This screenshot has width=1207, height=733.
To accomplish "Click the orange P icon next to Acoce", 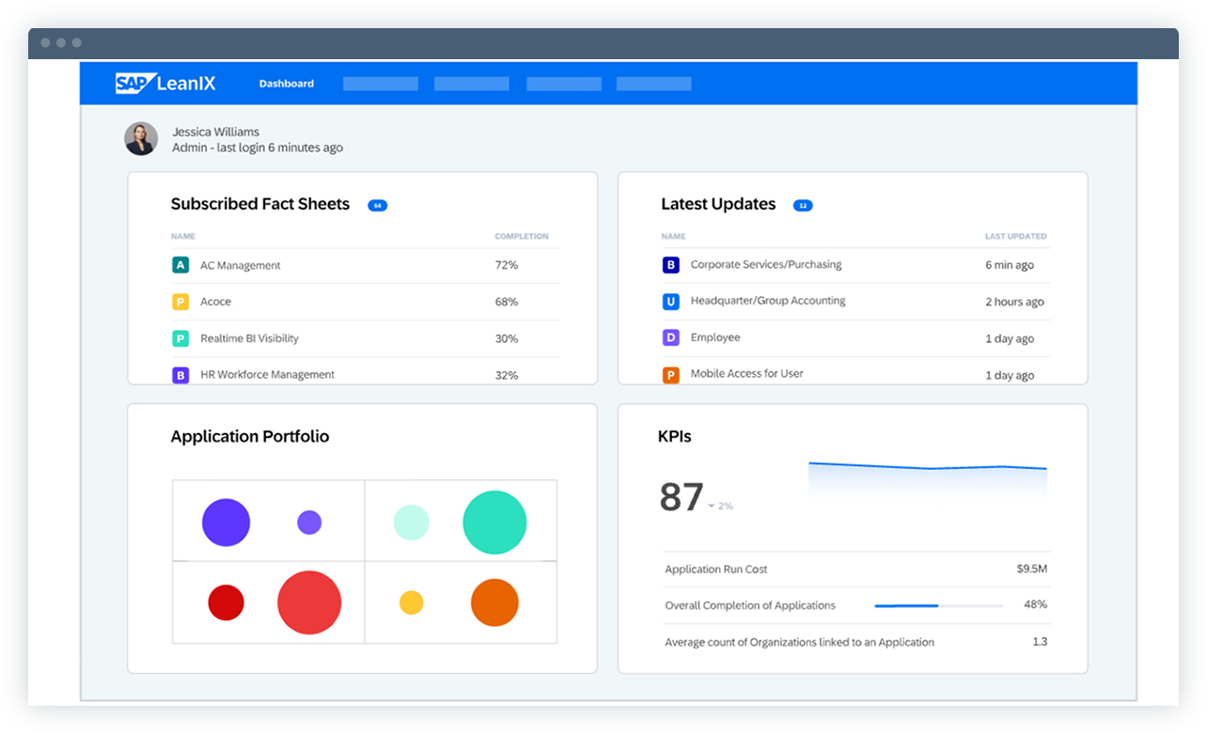I will [180, 302].
